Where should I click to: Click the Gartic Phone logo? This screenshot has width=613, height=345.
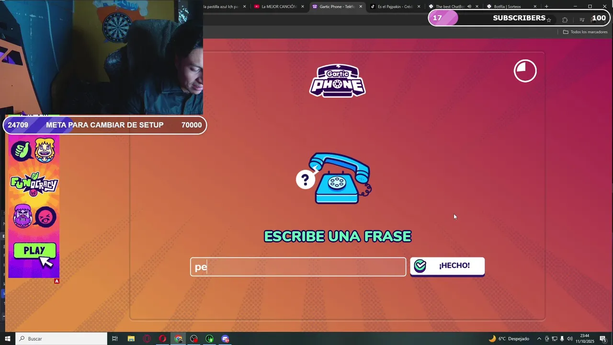338,80
